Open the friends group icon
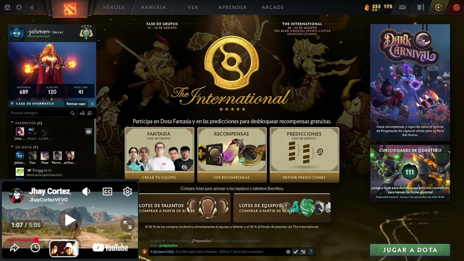 [x=90, y=113]
